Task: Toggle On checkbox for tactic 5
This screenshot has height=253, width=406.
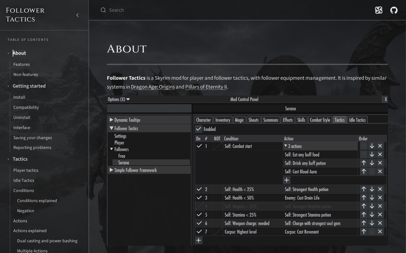Action: (199, 215)
